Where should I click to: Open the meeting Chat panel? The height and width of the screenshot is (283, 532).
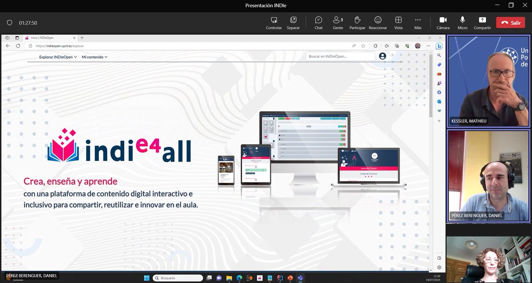pos(318,23)
